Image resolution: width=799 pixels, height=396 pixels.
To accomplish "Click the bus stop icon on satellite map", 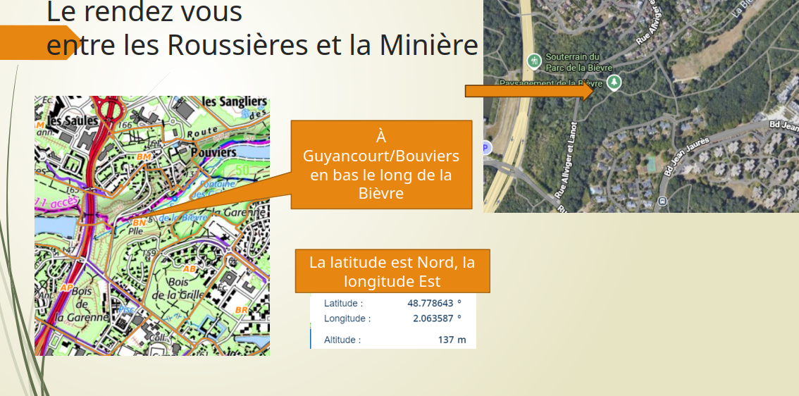I will 662,202.
